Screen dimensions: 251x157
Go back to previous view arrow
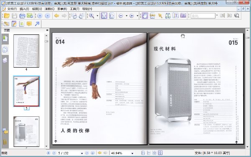56,16
